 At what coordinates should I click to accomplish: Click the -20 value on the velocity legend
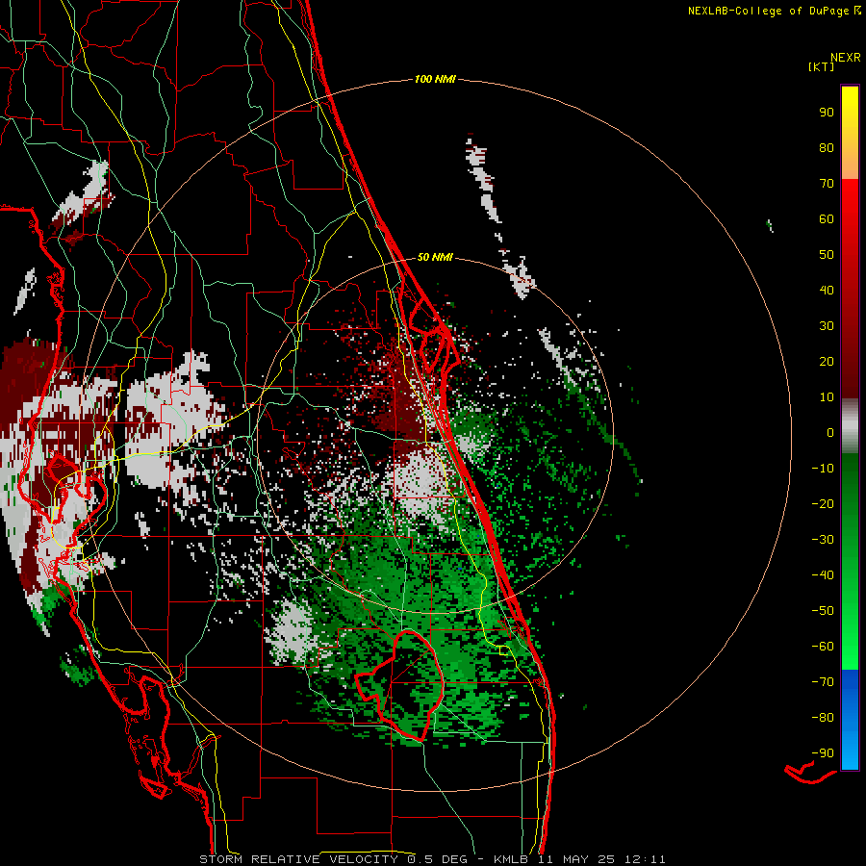tap(823, 503)
